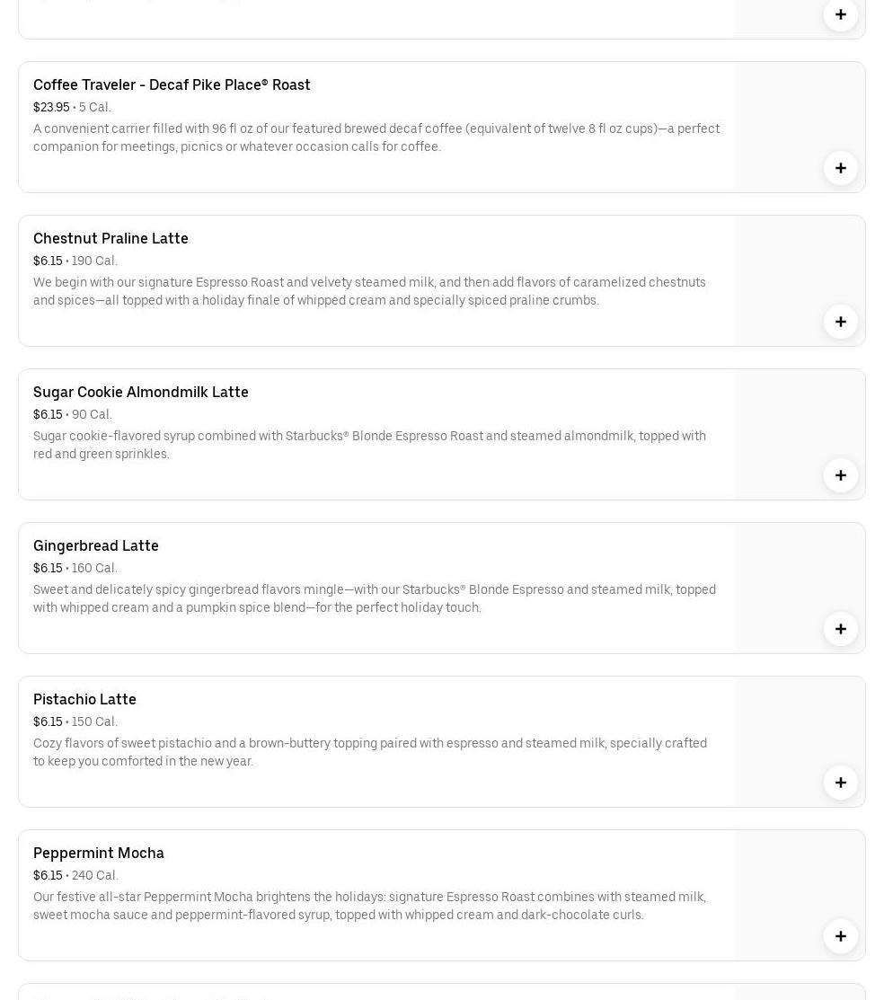Select the Gingerbread Latte heading
The image size is (884, 1000).
[x=96, y=545]
